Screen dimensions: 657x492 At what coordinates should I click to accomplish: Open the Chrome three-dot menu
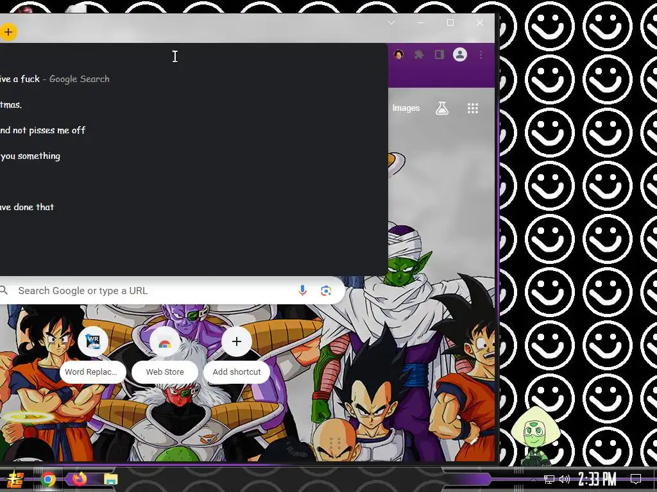481,55
